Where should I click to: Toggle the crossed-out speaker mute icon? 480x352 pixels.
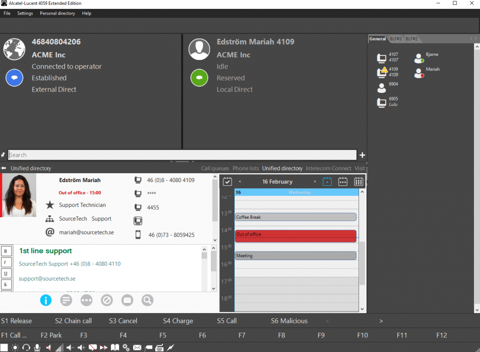(48, 347)
